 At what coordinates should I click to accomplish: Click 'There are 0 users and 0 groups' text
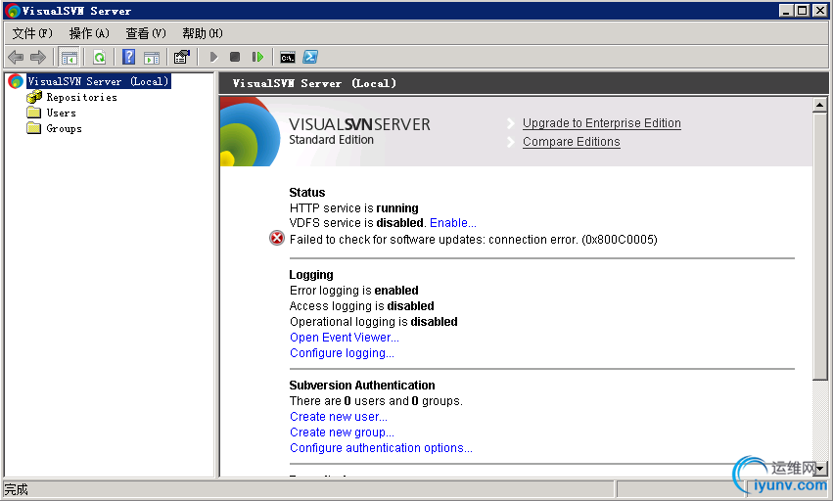coord(376,401)
